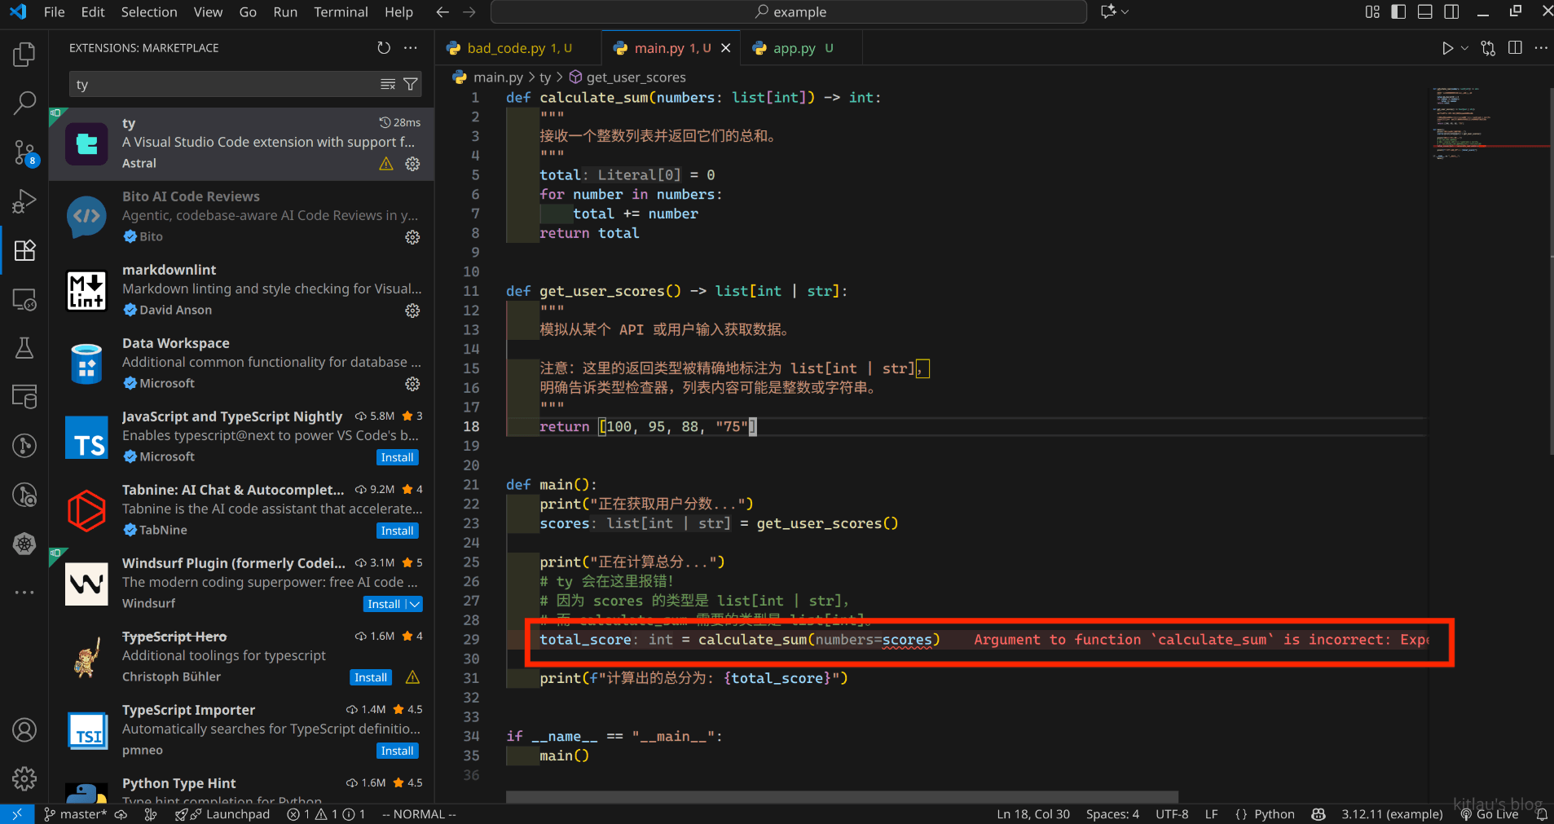Install the Tabnine extension

397,531
